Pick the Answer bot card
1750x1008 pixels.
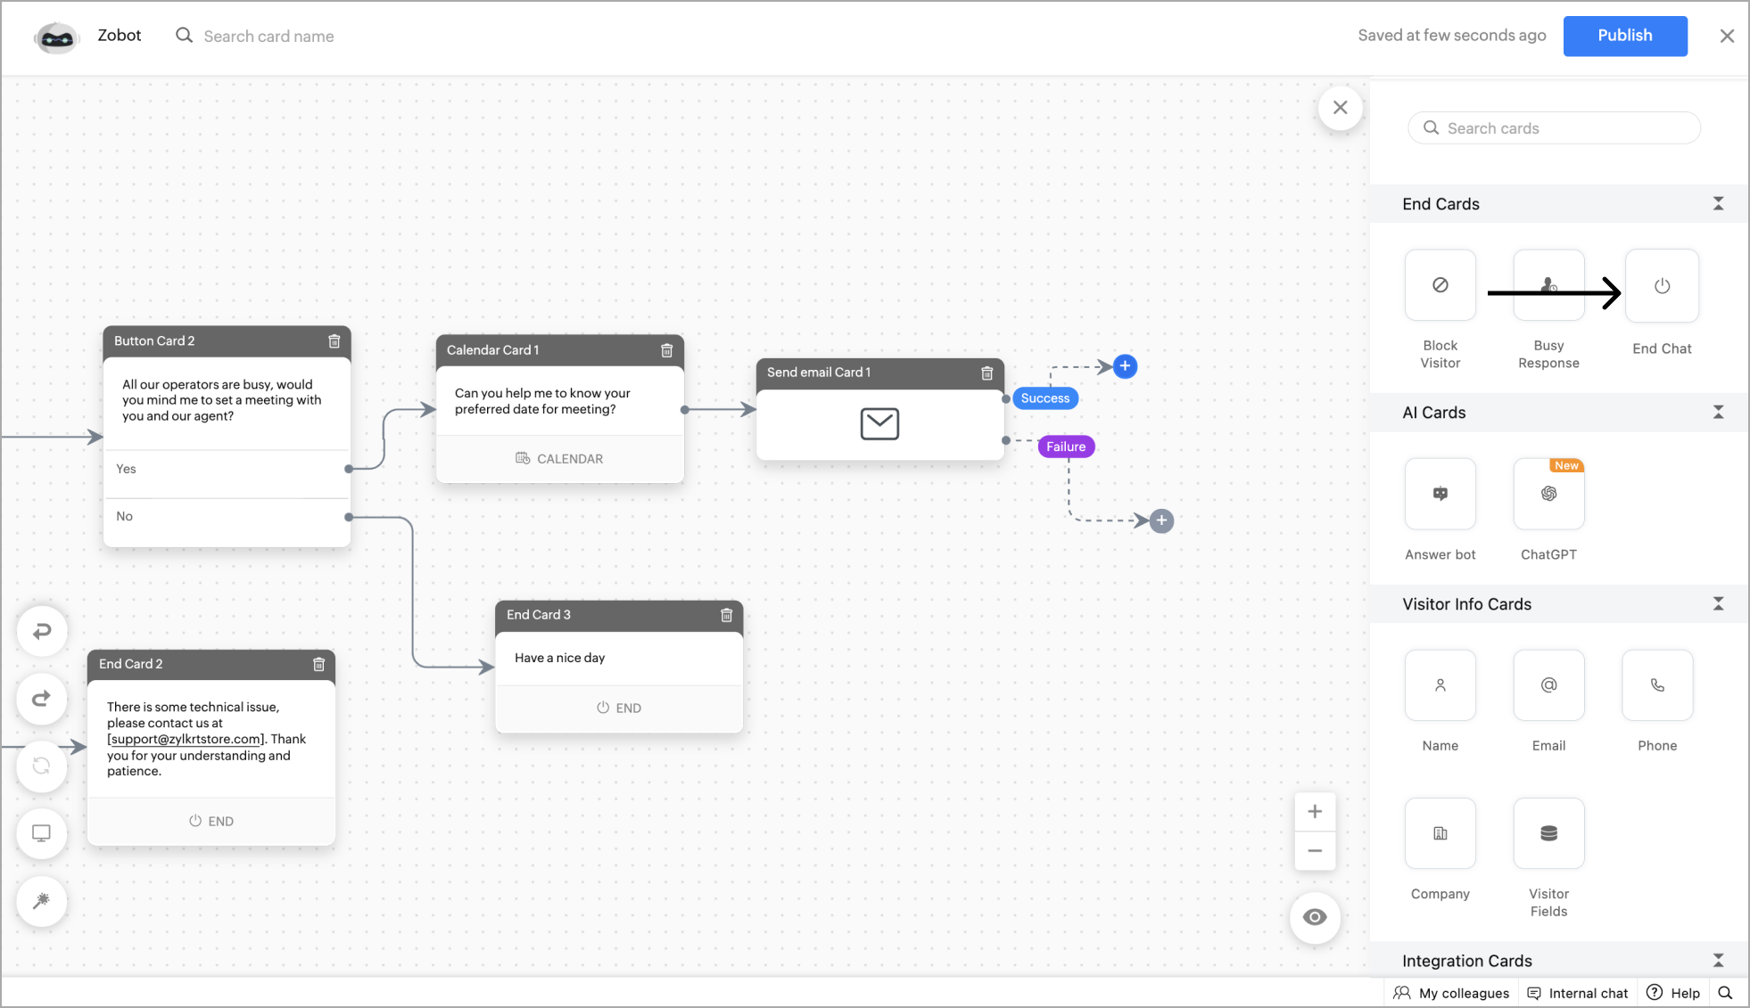pos(1440,494)
